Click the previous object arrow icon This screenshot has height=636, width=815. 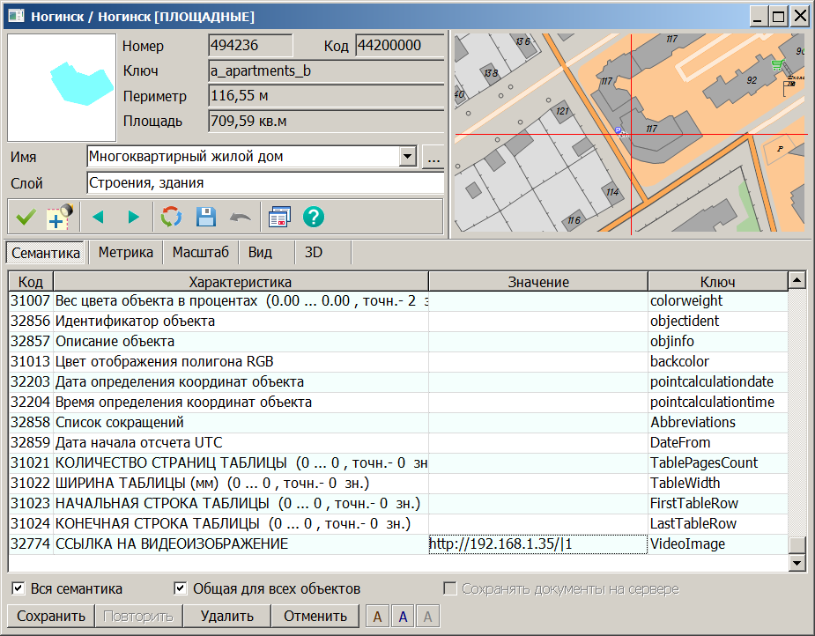99,217
